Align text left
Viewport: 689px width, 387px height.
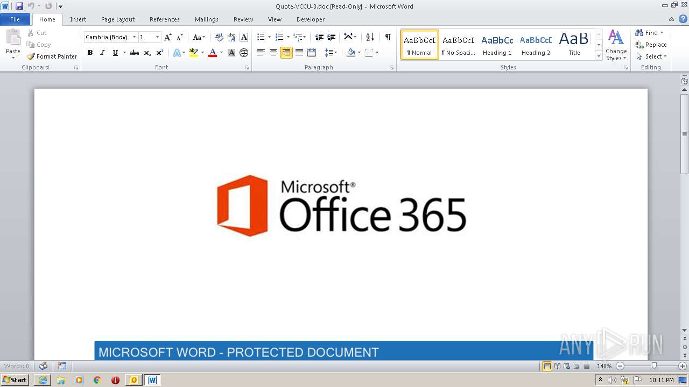click(261, 53)
